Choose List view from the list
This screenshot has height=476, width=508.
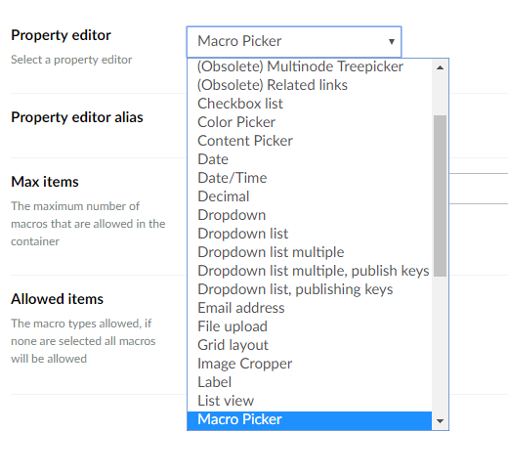[x=310, y=401]
